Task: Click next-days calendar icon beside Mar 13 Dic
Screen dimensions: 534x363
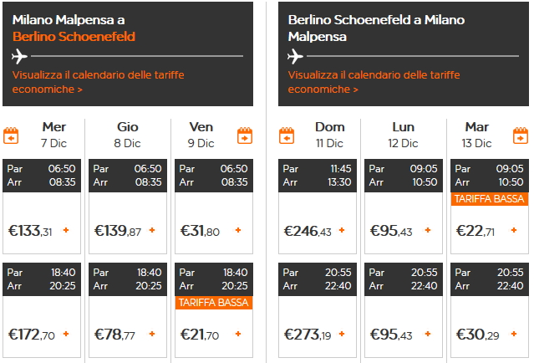Action: point(520,135)
